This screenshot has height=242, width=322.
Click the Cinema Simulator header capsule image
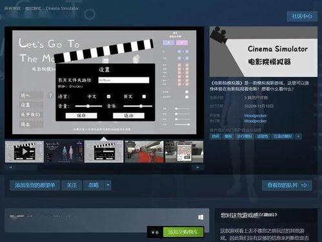(x=263, y=52)
